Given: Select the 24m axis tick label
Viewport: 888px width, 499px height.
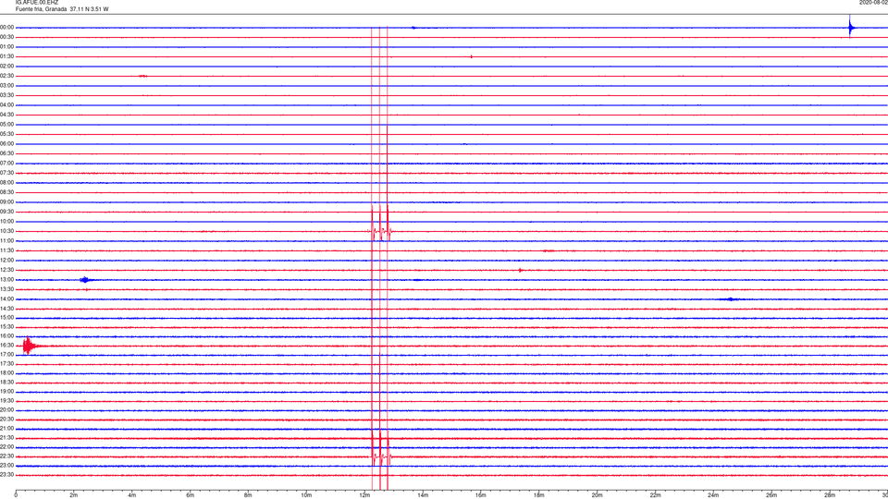Looking at the screenshot, I should (713, 495).
